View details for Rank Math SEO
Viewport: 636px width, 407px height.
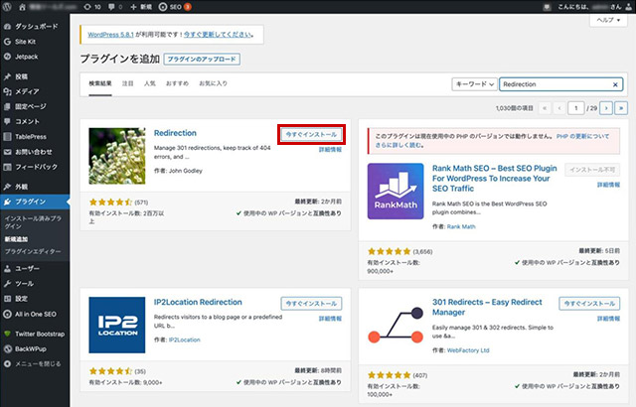pyautogui.click(x=608, y=185)
